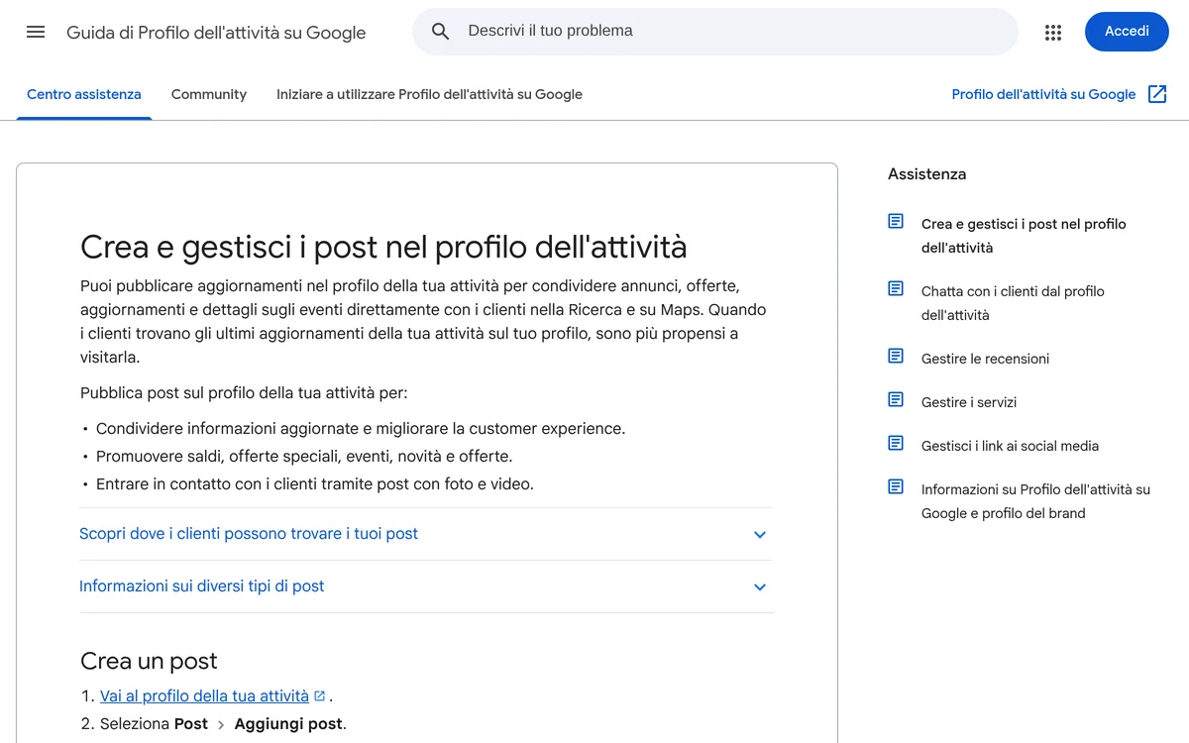The height and width of the screenshot is (743, 1189).
Task: Open the Google apps grid
Action: click(1053, 32)
